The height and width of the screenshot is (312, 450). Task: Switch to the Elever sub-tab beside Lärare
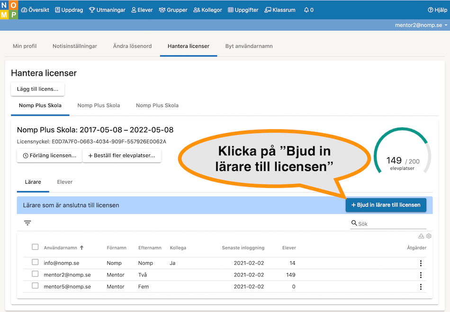[65, 182]
